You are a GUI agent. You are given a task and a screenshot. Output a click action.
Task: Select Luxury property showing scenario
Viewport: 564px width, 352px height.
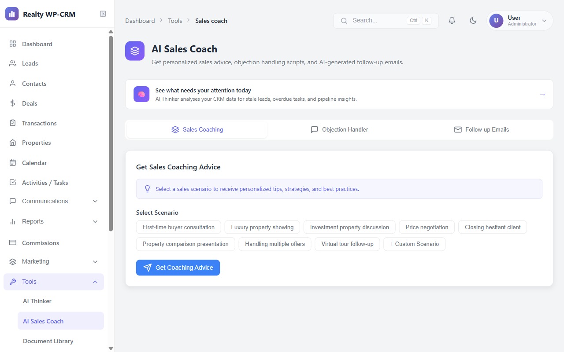[x=262, y=227]
